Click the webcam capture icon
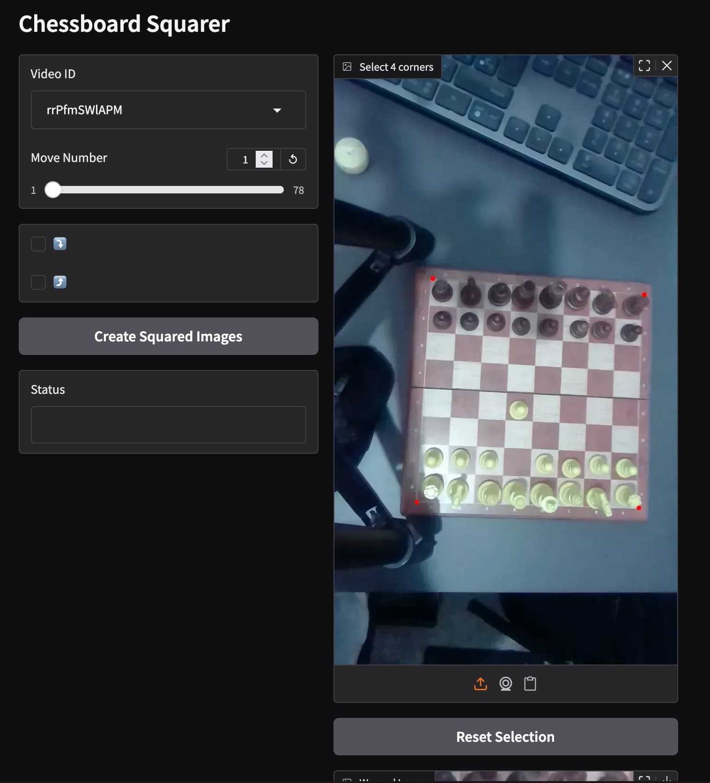 505,684
